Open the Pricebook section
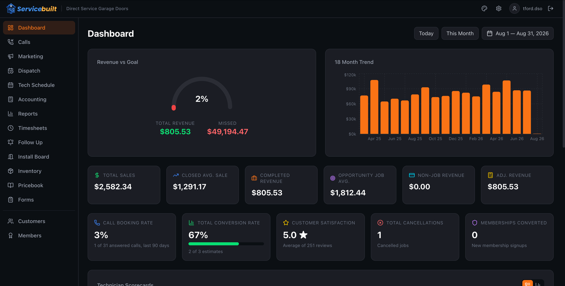The height and width of the screenshot is (286, 565). [x=39, y=185]
